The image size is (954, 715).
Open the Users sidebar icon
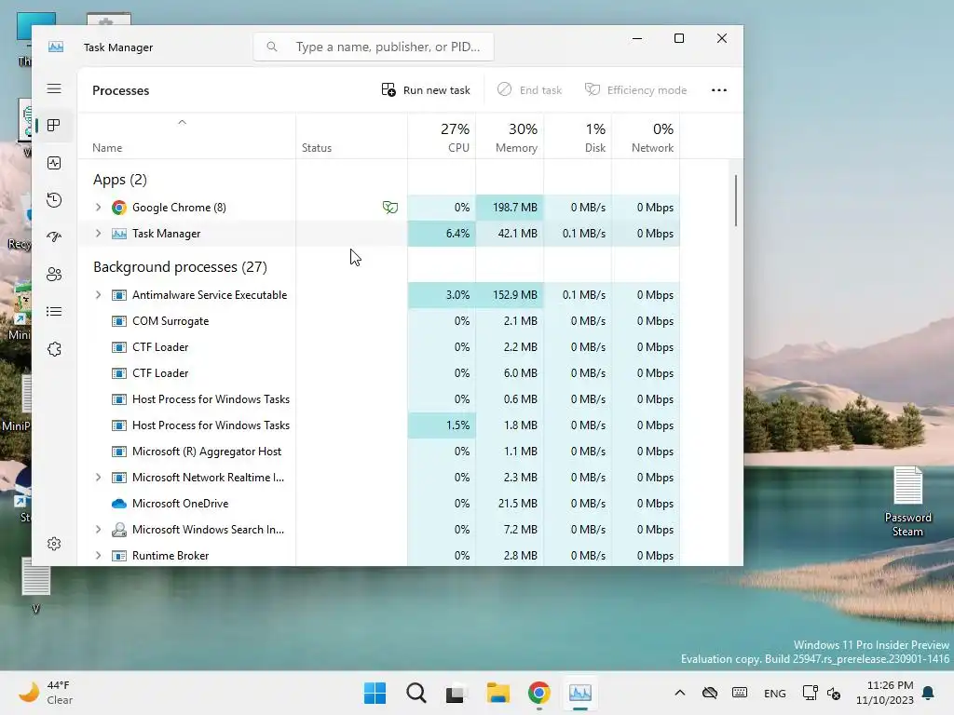pos(54,275)
